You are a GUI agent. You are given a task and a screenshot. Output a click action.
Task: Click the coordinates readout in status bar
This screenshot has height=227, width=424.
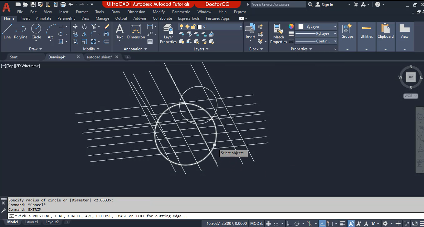[227, 223]
